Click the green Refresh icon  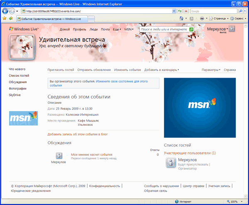point(180,11)
